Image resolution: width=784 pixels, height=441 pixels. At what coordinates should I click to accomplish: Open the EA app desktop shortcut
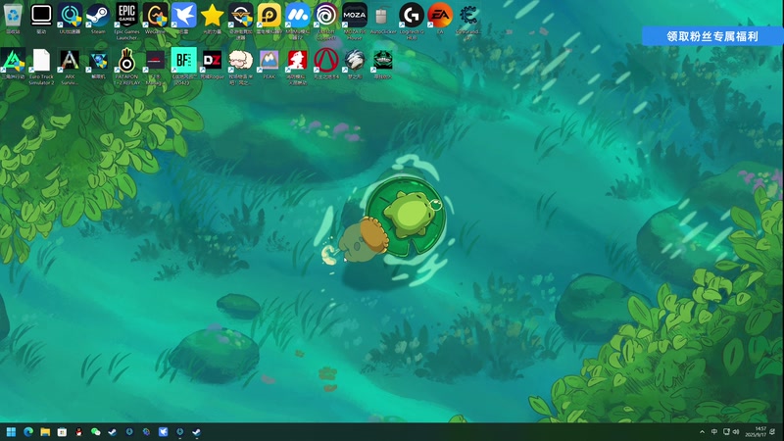(x=440, y=18)
